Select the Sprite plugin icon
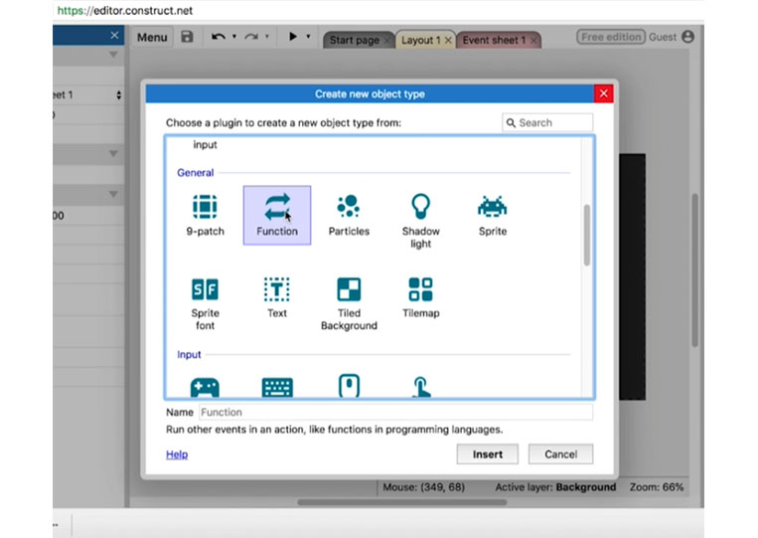This screenshot has height=538, width=758. tap(492, 207)
